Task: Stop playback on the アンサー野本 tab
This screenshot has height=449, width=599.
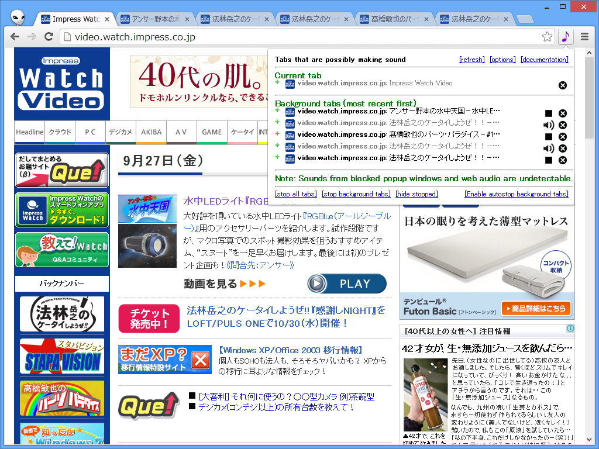Action: coord(548,113)
